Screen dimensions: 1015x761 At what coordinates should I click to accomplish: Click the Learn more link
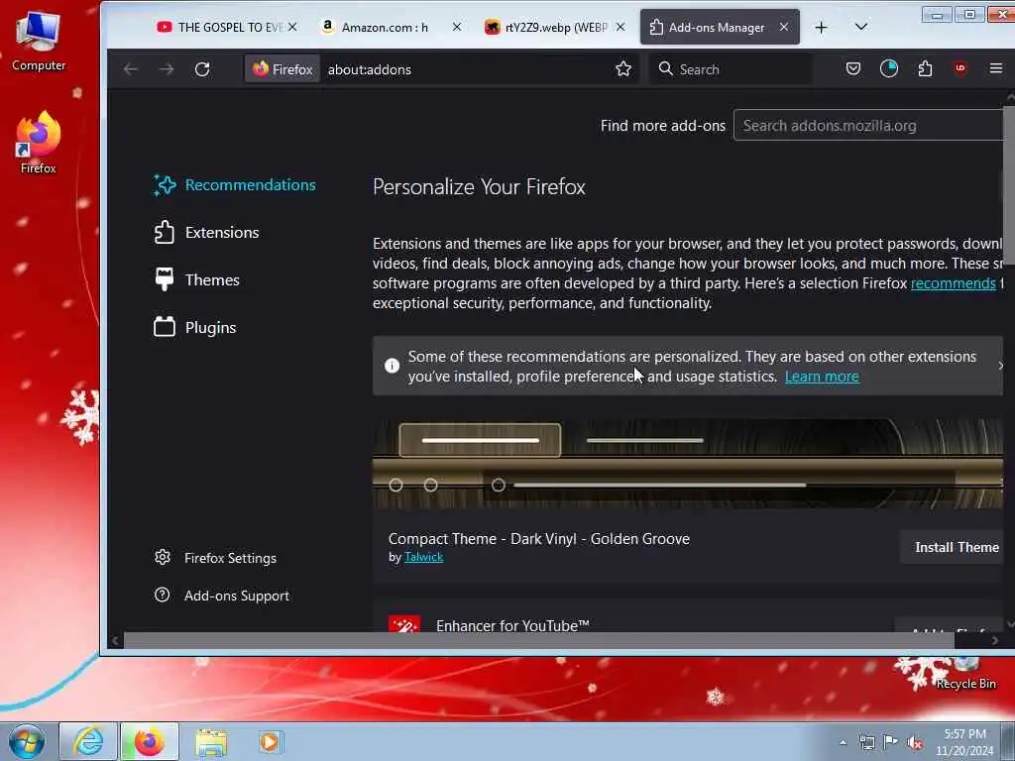pos(822,377)
